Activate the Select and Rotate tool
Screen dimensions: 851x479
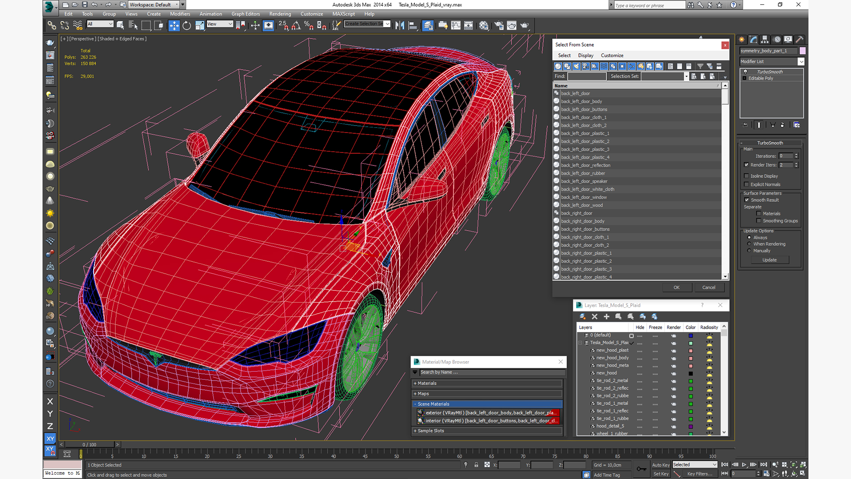pyautogui.click(x=187, y=26)
